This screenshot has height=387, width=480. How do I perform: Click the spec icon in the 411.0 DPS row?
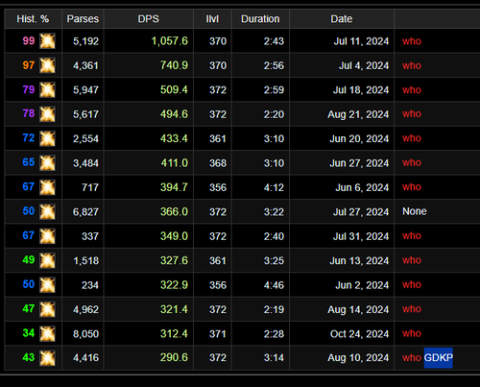click(47, 163)
